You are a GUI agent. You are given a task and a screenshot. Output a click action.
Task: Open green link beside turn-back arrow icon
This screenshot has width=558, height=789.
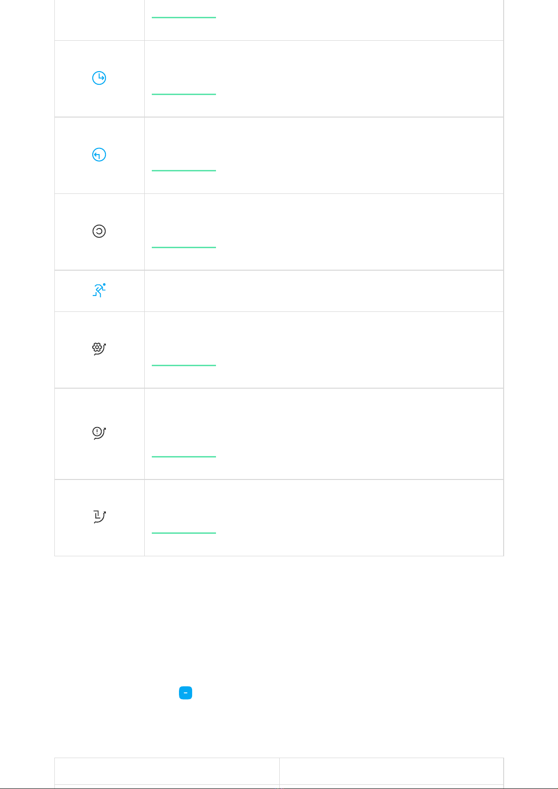pos(184,170)
